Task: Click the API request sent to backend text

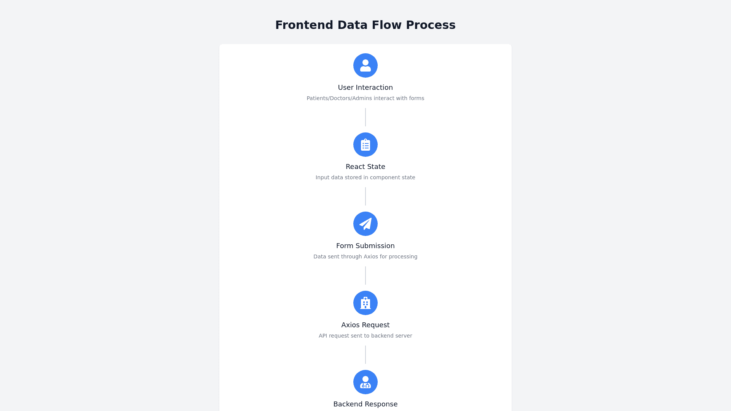Action: (365, 336)
